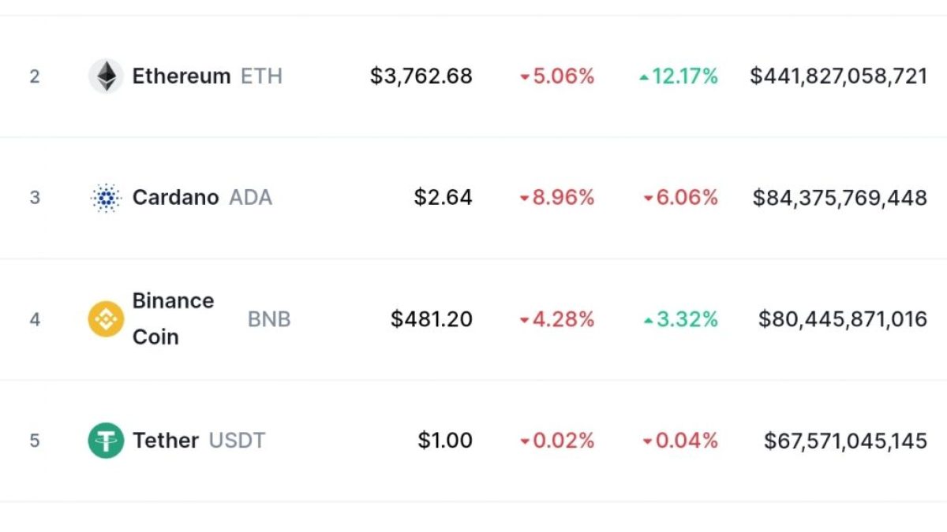Click the BNB ticker symbol

point(269,319)
